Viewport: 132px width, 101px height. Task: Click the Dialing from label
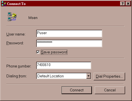(x=17, y=76)
